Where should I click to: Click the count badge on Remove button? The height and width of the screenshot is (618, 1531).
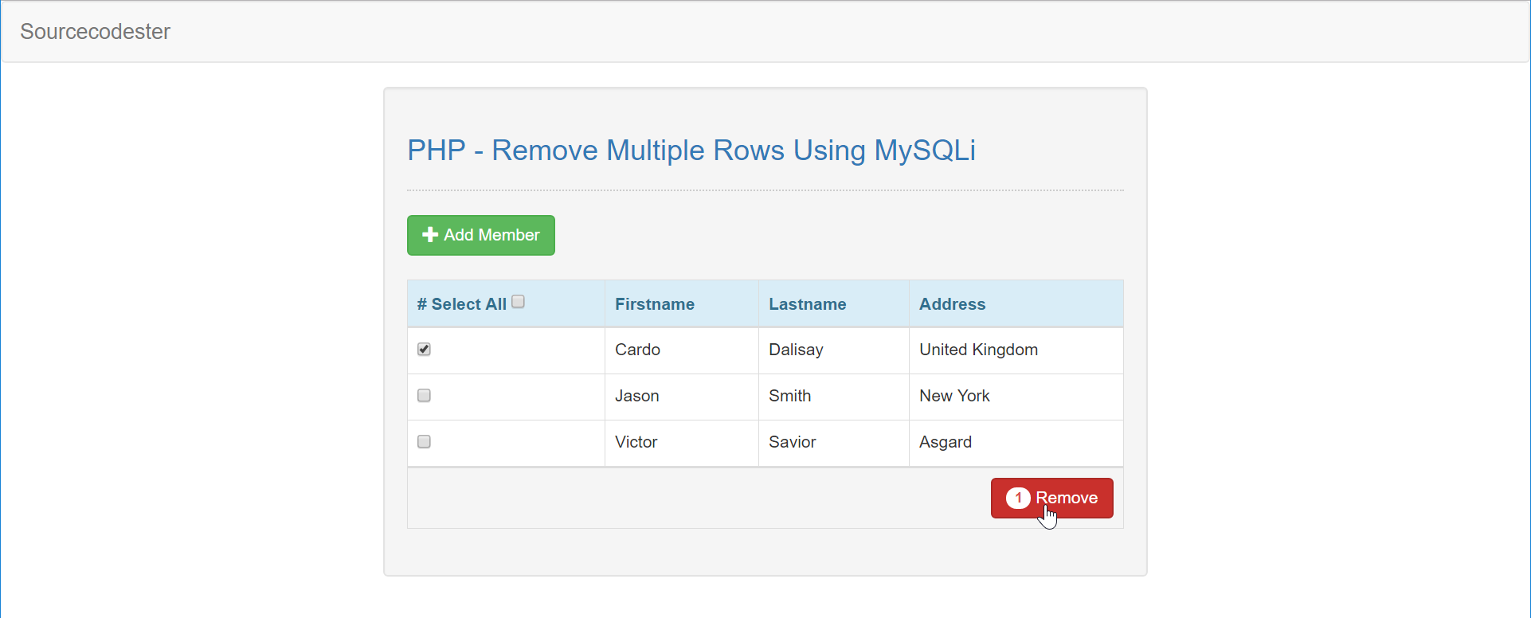tap(1017, 498)
